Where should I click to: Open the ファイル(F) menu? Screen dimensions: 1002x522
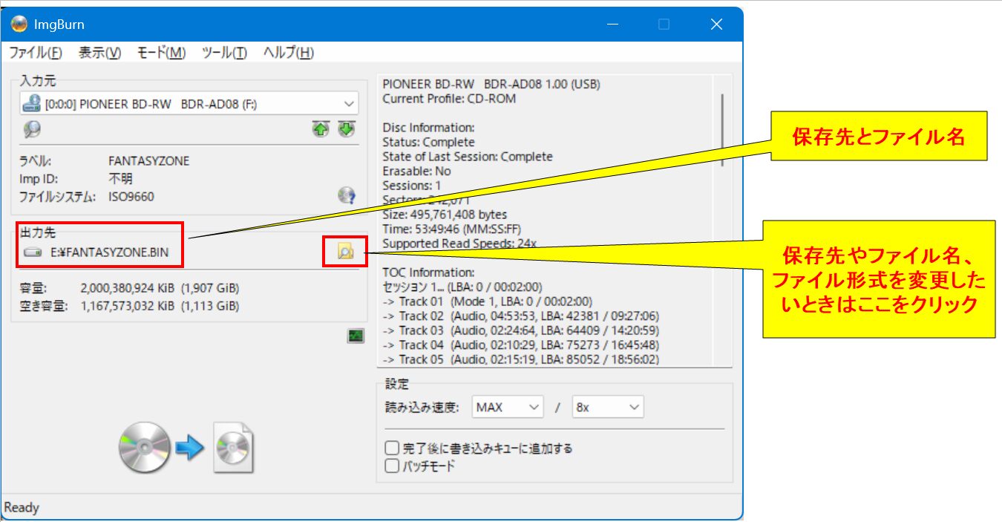pyautogui.click(x=35, y=53)
